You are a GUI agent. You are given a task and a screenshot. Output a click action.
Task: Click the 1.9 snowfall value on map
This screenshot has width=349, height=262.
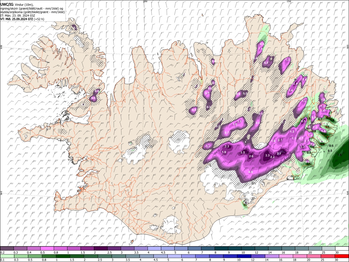coord(224,152)
